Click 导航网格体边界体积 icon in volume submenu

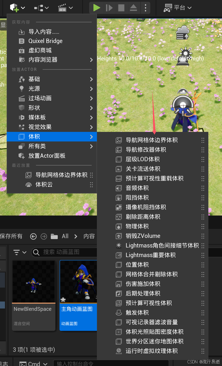pyautogui.click(x=118, y=140)
